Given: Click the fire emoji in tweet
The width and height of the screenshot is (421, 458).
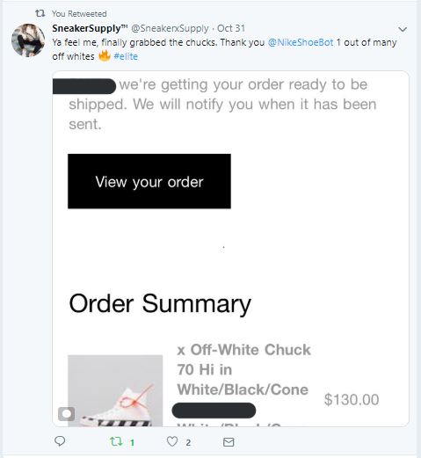Looking at the screenshot, I should 104,55.
